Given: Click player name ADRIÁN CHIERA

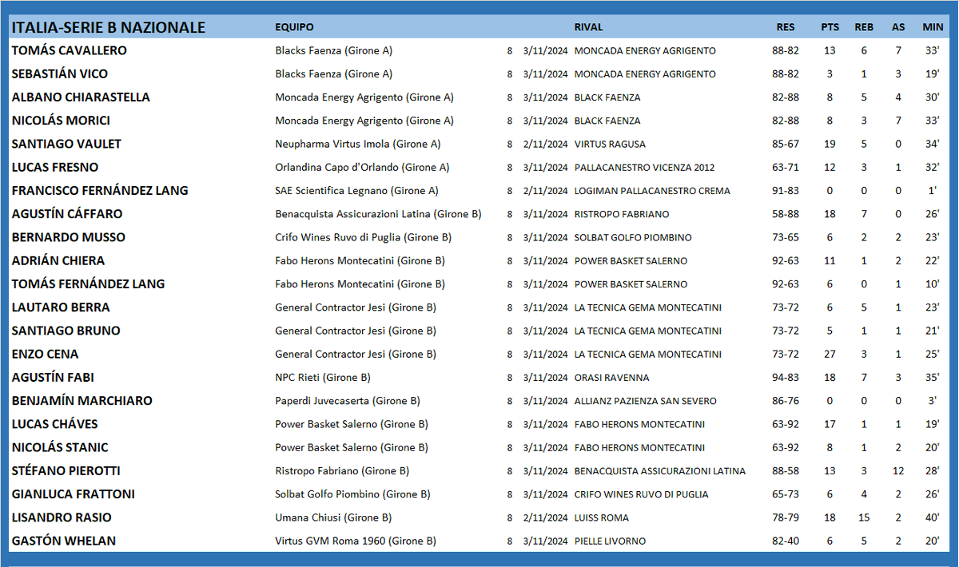Looking at the screenshot, I should pyautogui.click(x=58, y=260).
